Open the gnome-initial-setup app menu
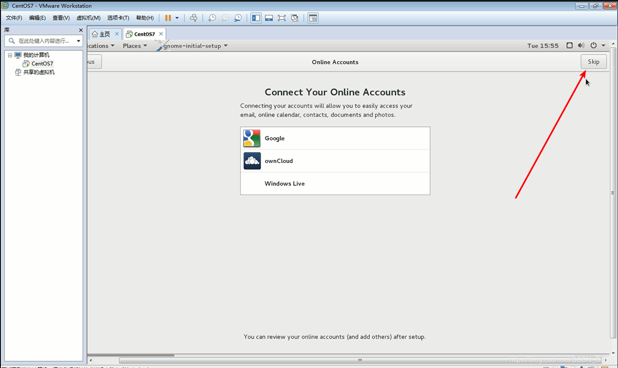 coord(195,46)
